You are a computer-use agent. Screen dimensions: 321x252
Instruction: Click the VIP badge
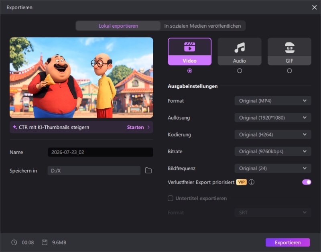242,182
